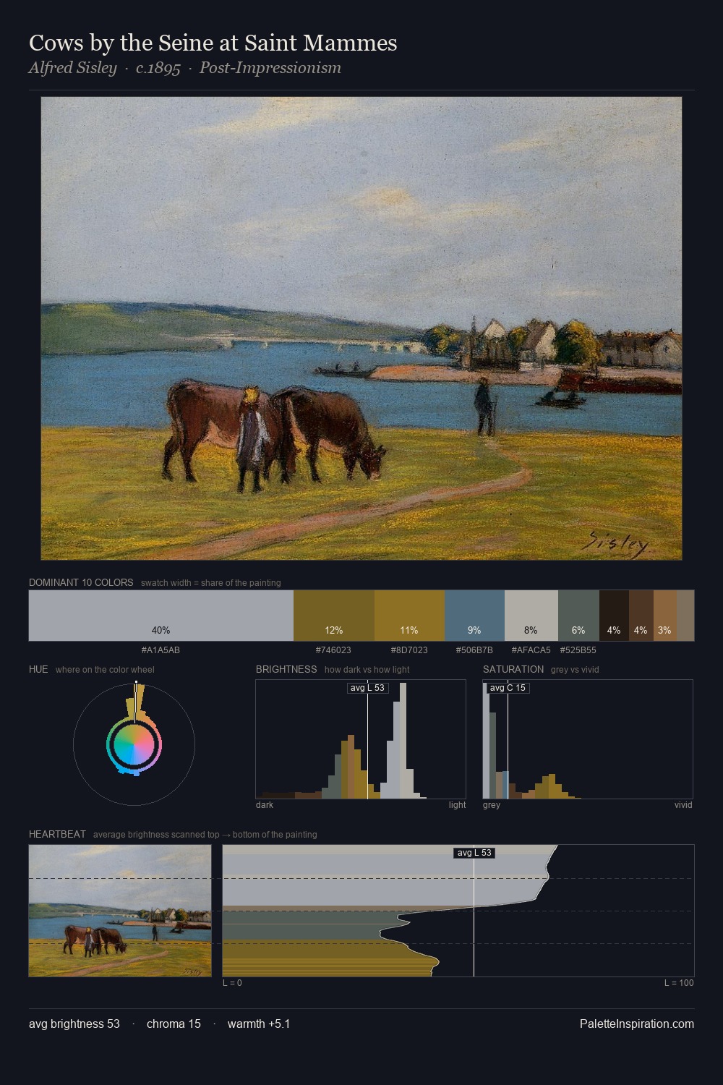Click the 'dark' brightness axis label
Screen dimensions: 723x1085
(x=265, y=805)
